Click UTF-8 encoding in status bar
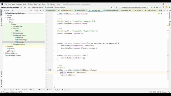Image resolution: width=171 pixels, height=96 pixels. coord(159,92)
